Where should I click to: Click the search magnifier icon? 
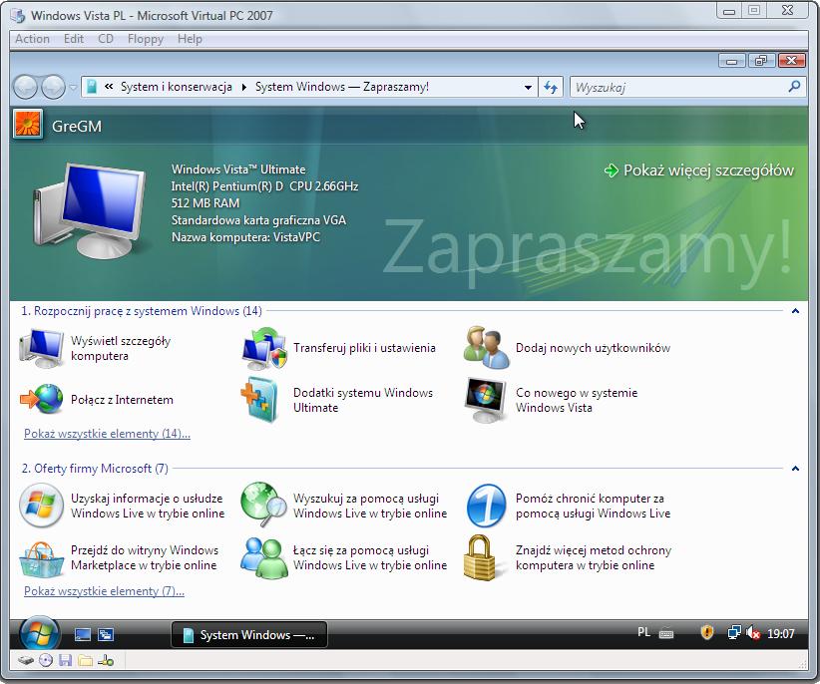794,87
